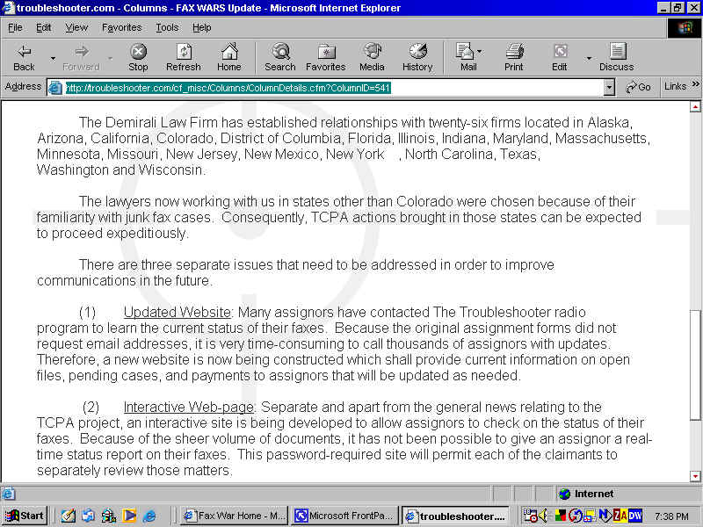Select the text 'Washington and Wisconsin.'
703x527 pixels.
click(121, 170)
